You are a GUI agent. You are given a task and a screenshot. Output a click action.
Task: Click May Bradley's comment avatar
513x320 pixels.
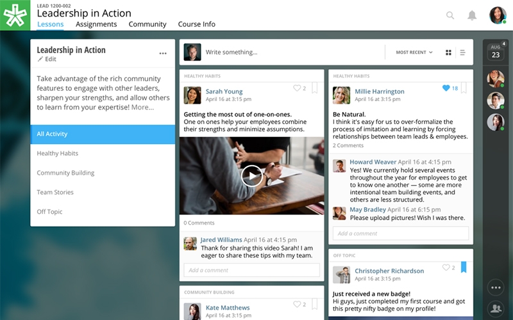click(339, 214)
